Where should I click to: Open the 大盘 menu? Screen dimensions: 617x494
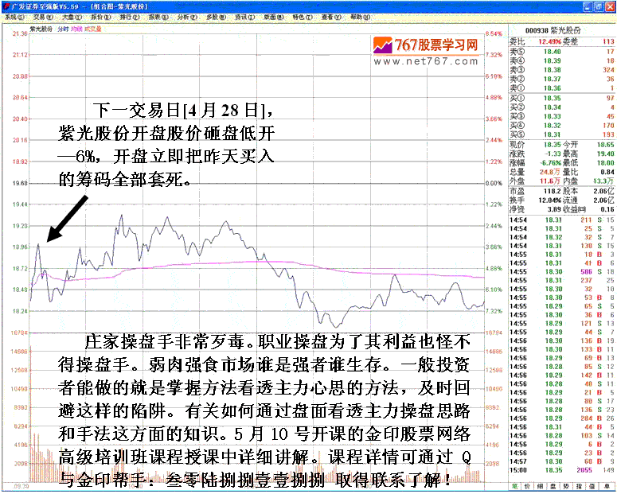point(70,16)
